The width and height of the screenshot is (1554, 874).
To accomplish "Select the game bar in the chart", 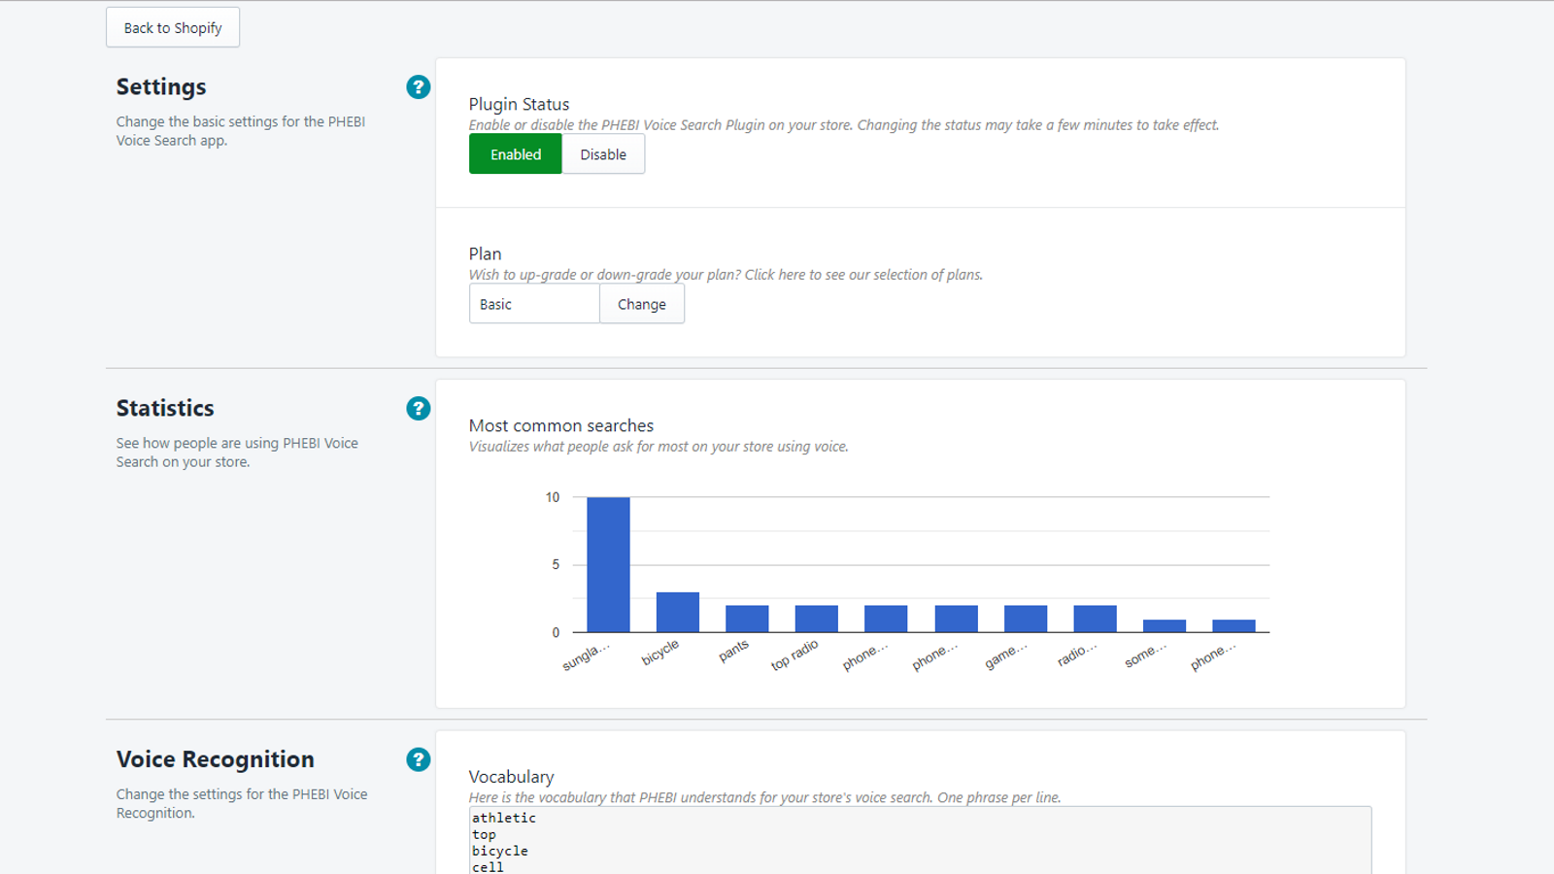I will (x=1026, y=619).
